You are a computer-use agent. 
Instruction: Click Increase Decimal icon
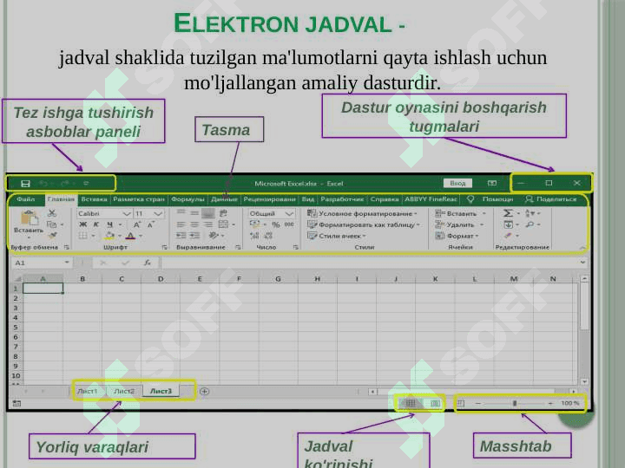pyautogui.click(x=254, y=236)
